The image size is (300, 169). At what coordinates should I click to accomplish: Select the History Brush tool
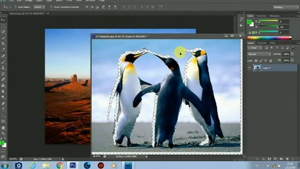pyautogui.click(x=3, y=74)
